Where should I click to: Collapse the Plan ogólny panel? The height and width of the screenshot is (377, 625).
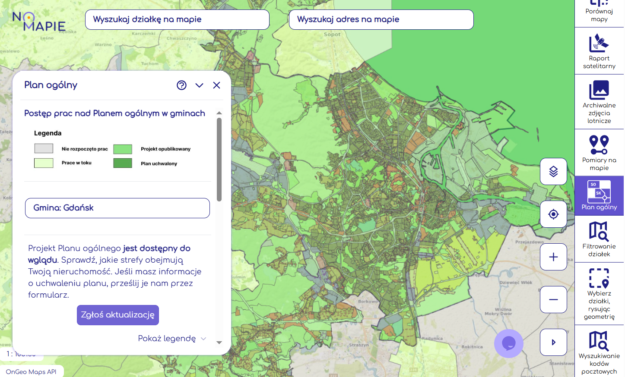point(199,85)
